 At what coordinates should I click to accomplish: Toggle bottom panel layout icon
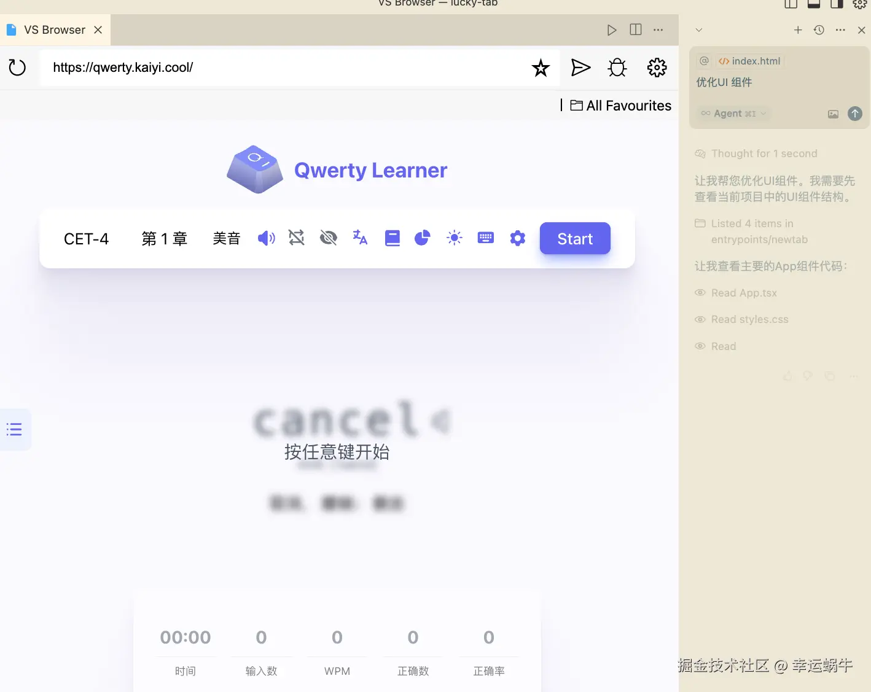[814, 4]
